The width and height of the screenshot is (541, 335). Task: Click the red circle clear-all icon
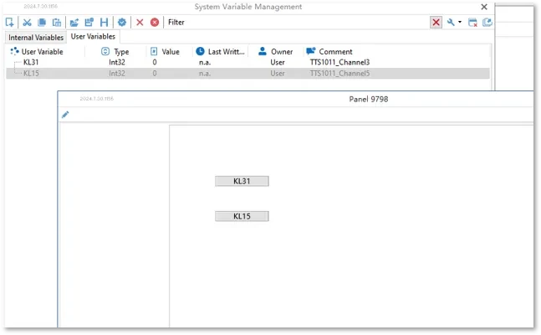click(x=154, y=22)
